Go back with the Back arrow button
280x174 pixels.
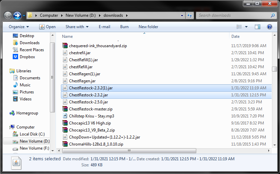(8, 15)
